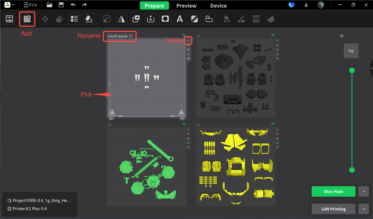Rename plate 03 via pencil icon
This screenshot has height=219, width=373.
(x=110, y=125)
